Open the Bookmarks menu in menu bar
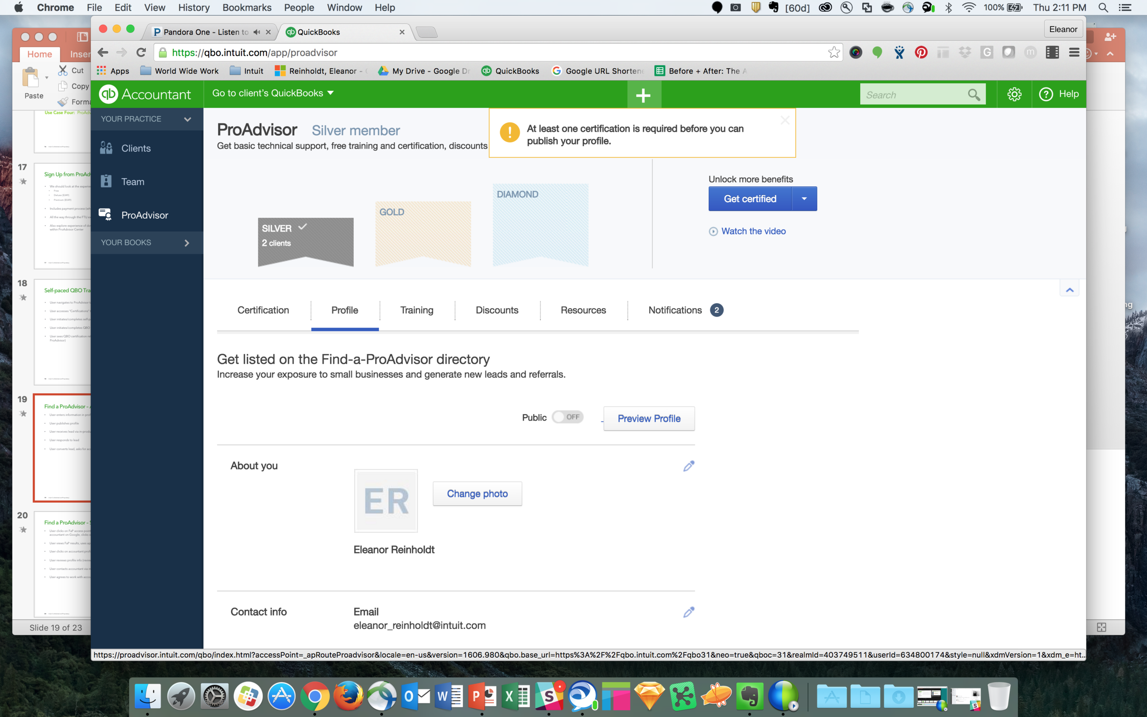Image resolution: width=1147 pixels, height=717 pixels. [246, 8]
